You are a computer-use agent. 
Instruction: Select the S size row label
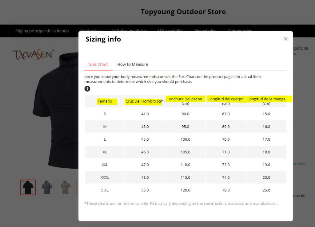coord(105,114)
